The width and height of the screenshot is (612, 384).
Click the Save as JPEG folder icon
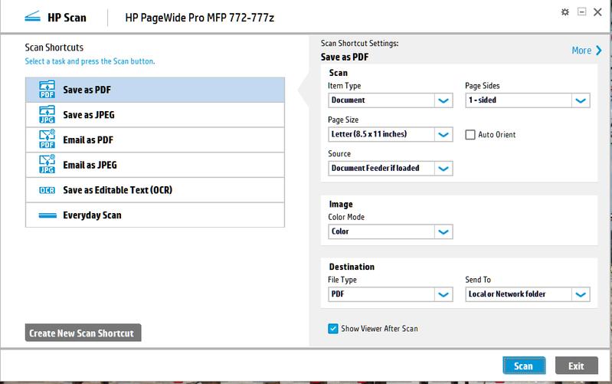[47, 114]
